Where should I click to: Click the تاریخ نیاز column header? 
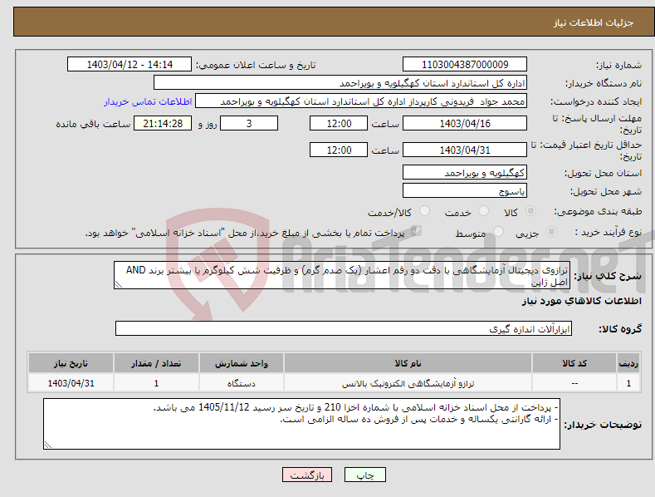click(71, 363)
